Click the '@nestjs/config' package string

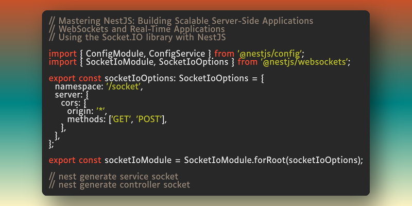point(270,54)
